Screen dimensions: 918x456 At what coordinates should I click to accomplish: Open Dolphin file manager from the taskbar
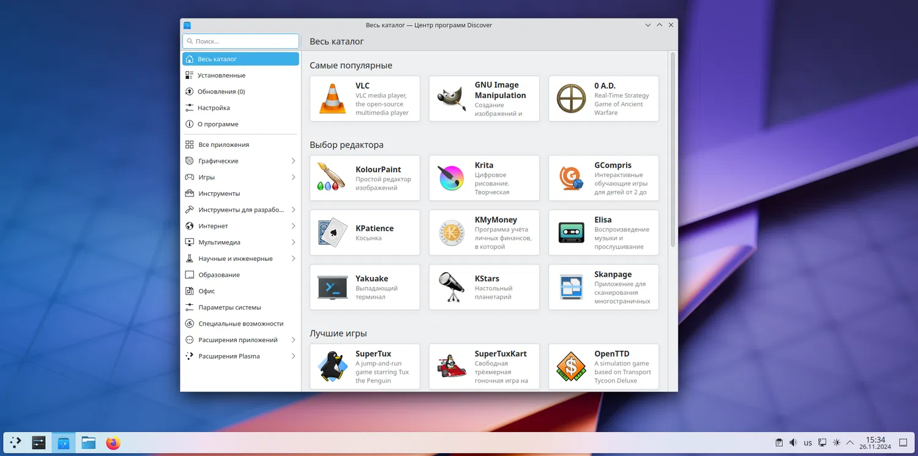click(x=89, y=443)
